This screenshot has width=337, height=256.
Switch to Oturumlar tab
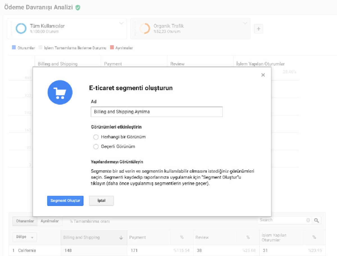(25, 221)
